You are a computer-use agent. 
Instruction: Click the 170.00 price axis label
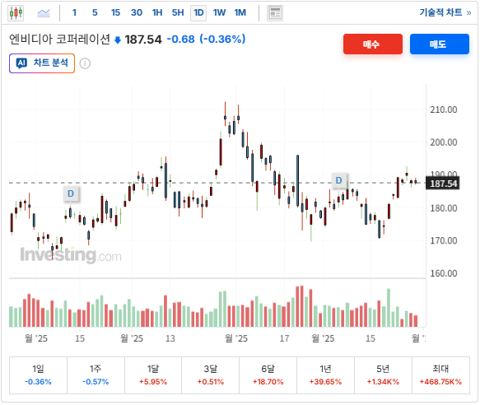click(443, 240)
